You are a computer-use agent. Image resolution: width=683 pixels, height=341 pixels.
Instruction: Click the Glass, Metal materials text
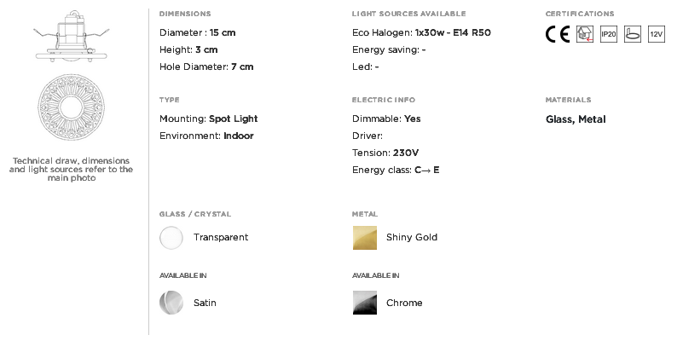point(576,119)
